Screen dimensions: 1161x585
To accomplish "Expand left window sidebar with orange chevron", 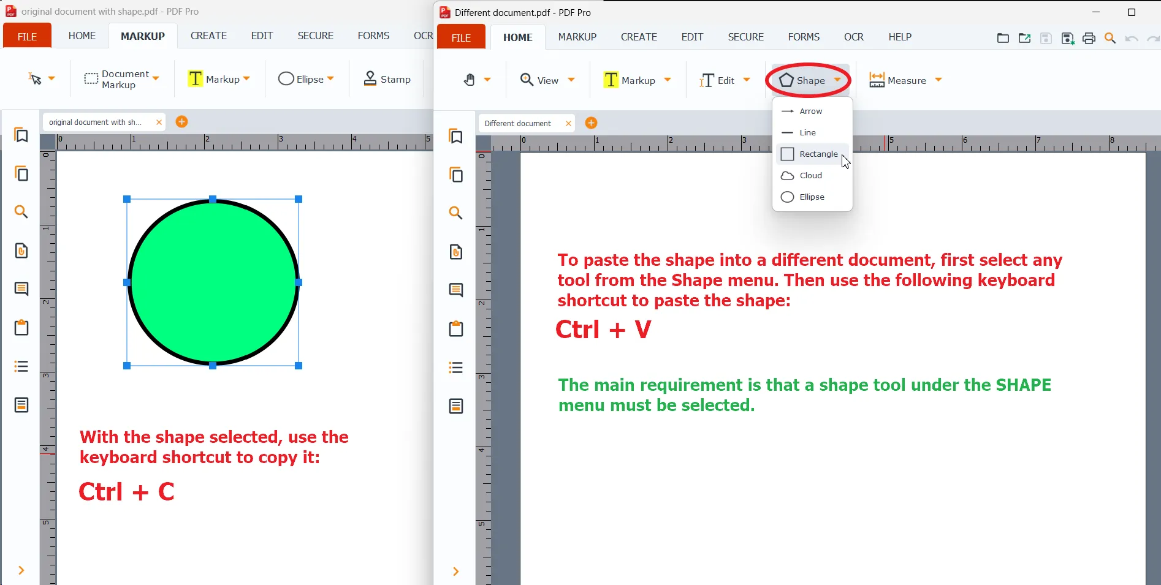I will tap(21, 570).
